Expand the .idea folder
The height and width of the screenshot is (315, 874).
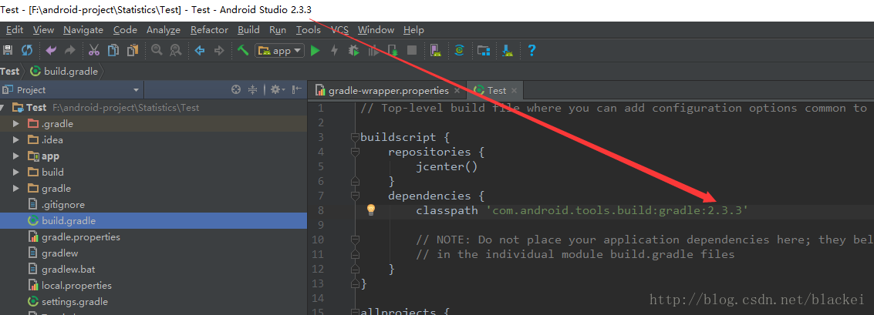click(x=16, y=139)
